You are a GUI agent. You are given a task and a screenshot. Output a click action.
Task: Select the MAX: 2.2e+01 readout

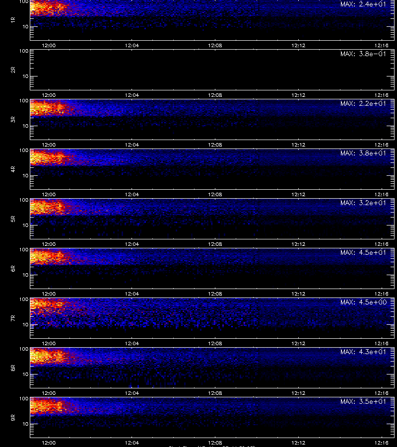[363, 103]
